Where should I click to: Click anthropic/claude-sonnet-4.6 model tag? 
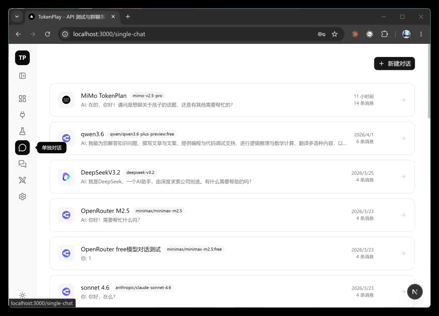(x=143, y=288)
